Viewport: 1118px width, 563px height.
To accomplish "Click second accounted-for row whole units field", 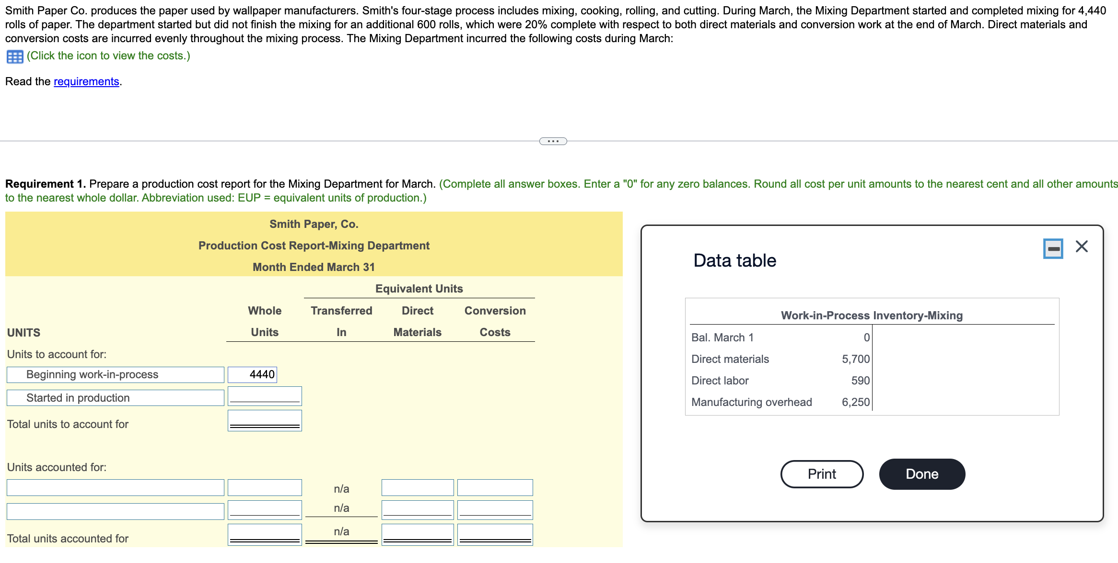I will click(x=265, y=510).
